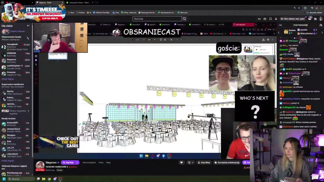The width and height of the screenshot is (324, 182).
Task: Open the get Bits diamond icon
Action: 276,19
